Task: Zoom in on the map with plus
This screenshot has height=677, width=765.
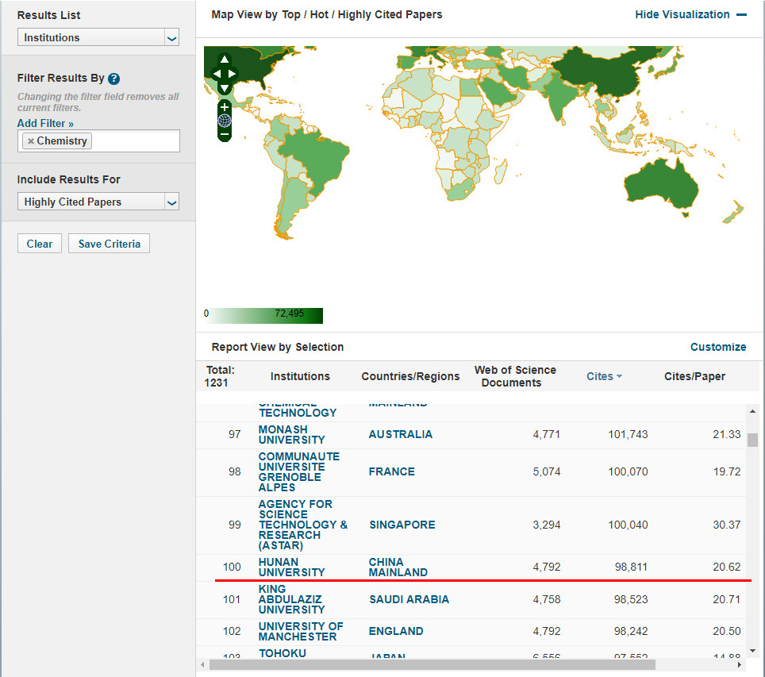Action: pyautogui.click(x=225, y=107)
